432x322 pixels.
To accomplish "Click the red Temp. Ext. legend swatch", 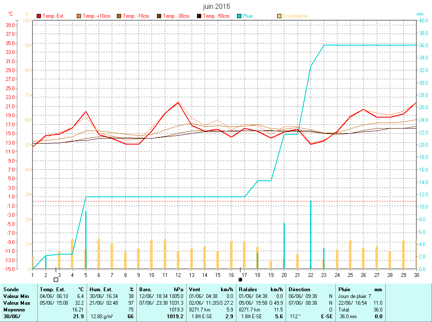I will click(x=39, y=16).
